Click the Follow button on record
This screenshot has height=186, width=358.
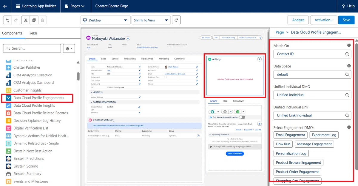point(206,38)
